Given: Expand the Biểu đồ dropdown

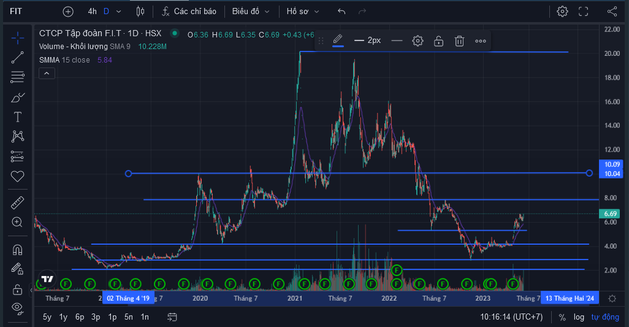Looking at the screenshot, I should tap(251, 12).
